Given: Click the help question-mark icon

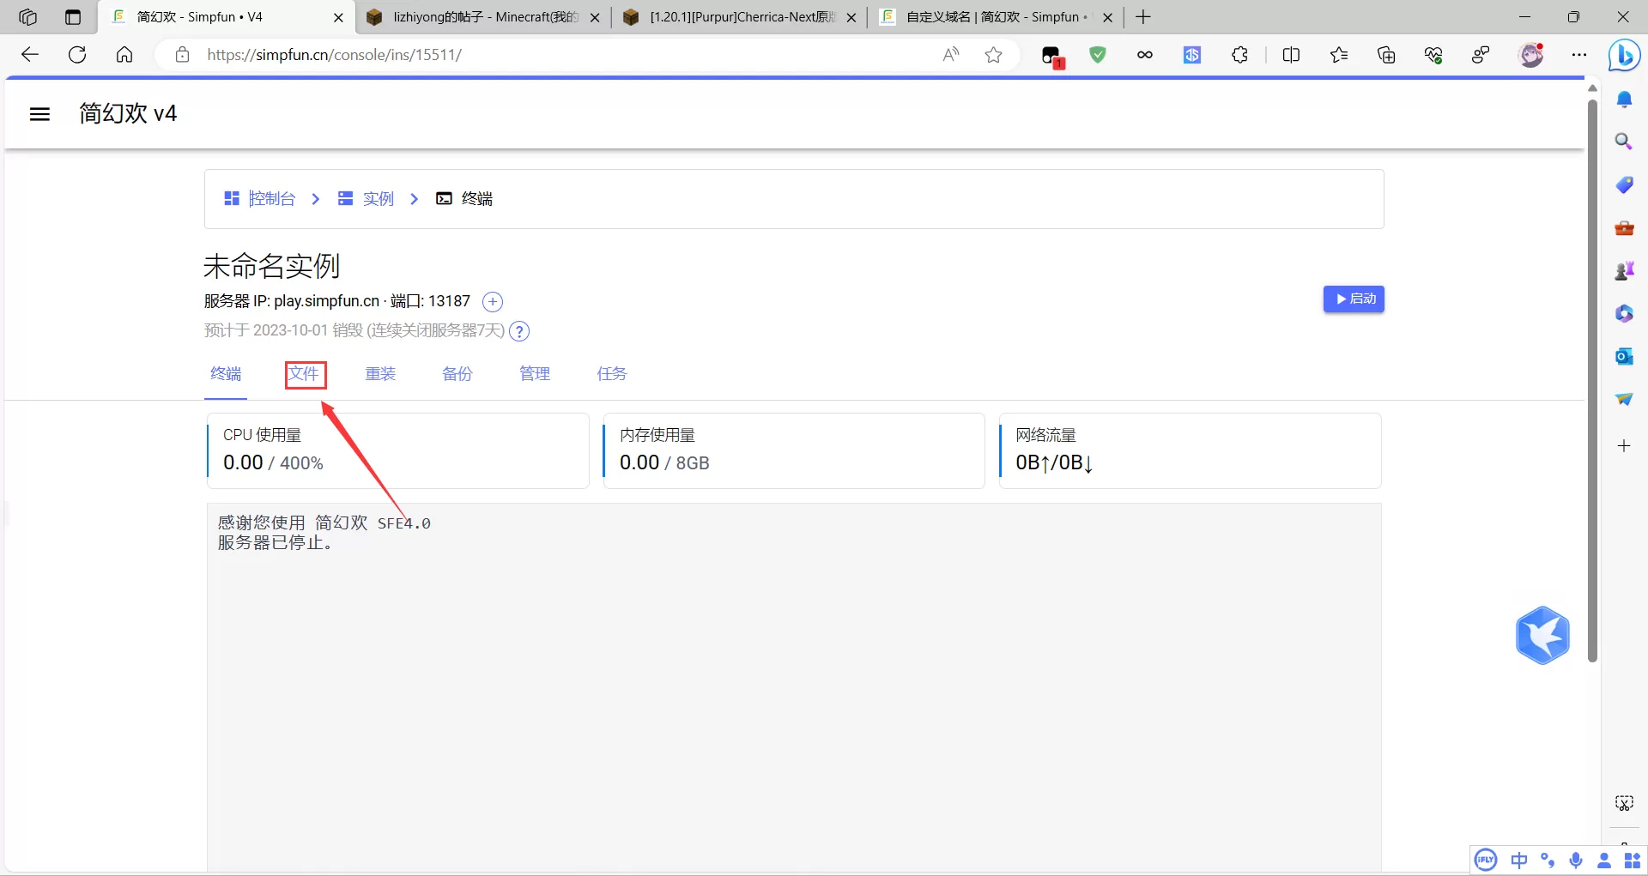Looking at the screenshot, I should coord(519,331).
